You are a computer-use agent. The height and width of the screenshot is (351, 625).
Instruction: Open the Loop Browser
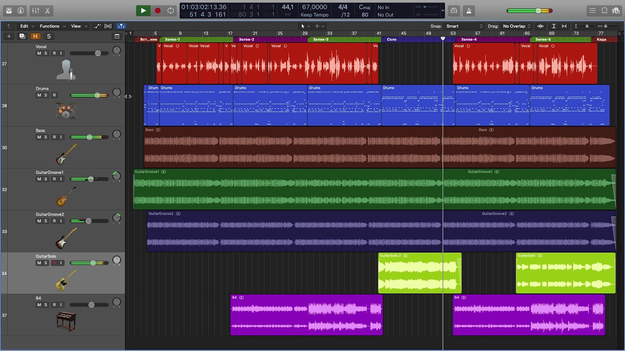click(604, 10)
